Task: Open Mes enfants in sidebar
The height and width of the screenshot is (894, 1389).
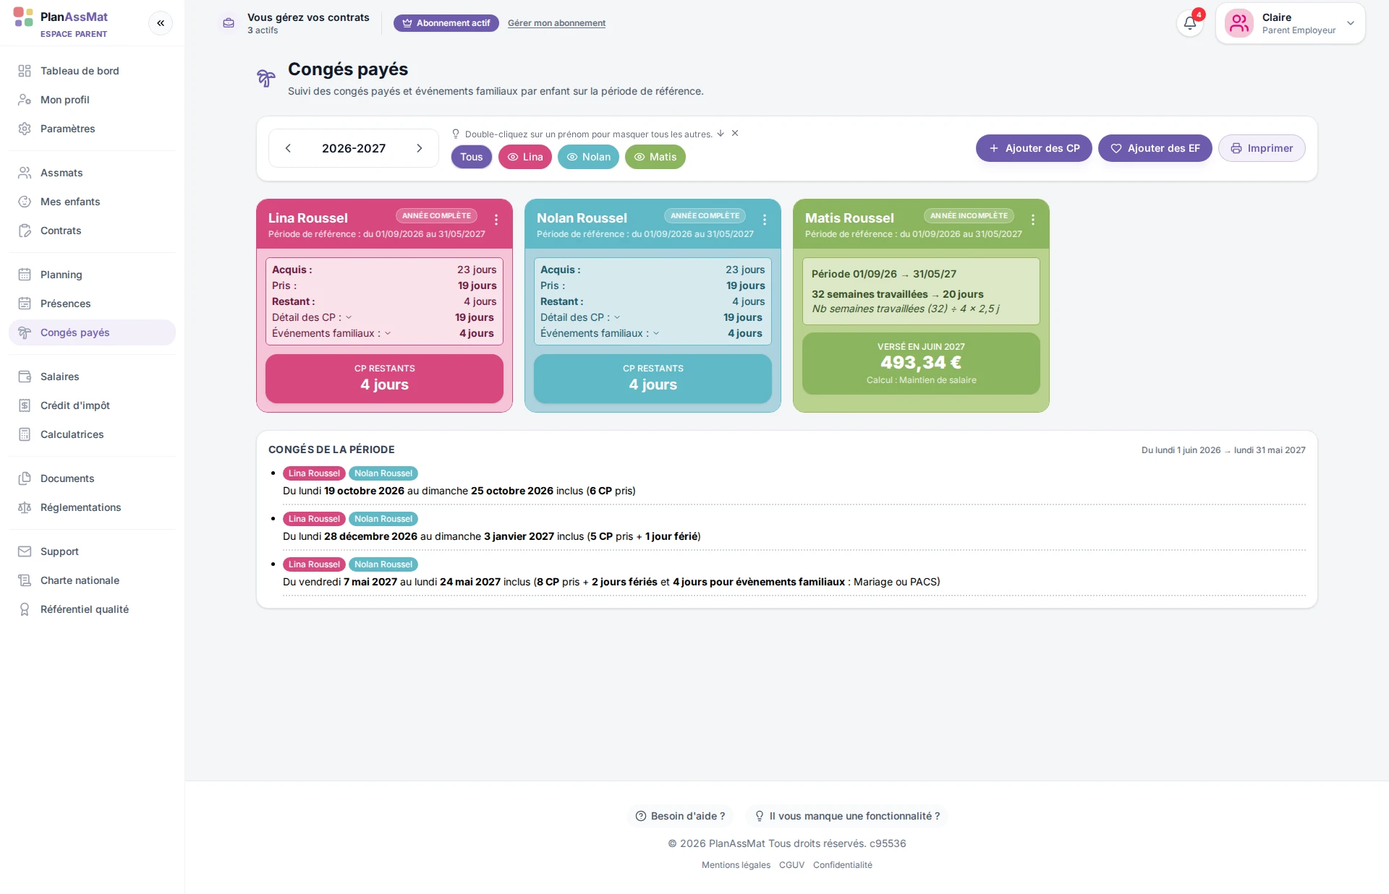Action: tap(92, 202)
